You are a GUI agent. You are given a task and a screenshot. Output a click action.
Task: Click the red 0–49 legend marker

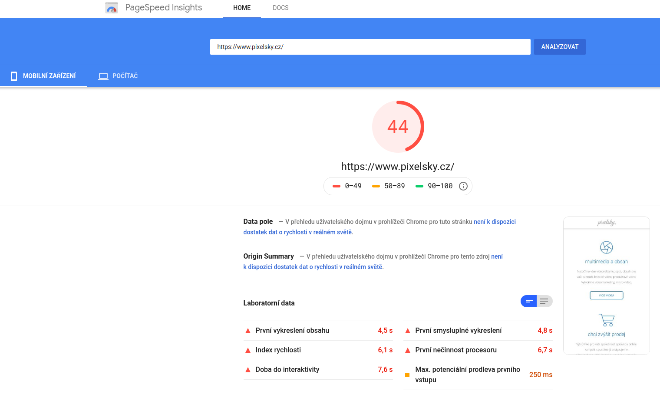click(337, 186)
